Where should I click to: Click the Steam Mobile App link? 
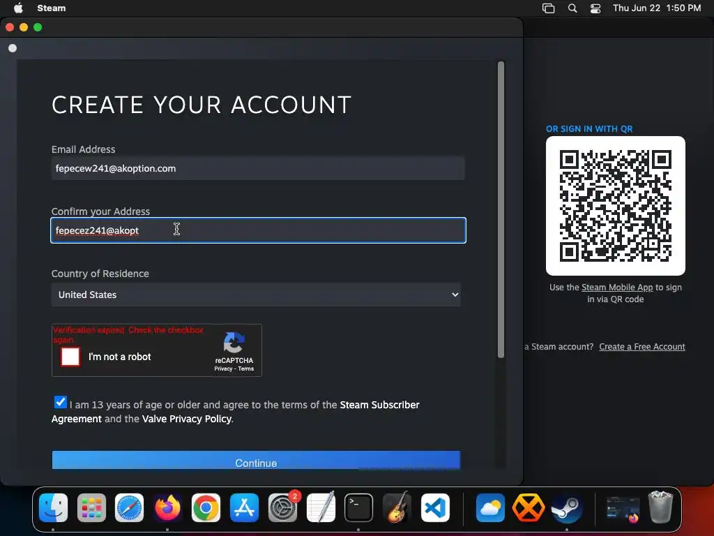[x=617, y=287]
